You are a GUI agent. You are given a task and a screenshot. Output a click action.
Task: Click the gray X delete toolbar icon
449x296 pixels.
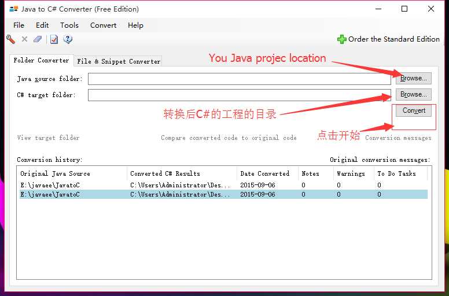click(25, 39)
